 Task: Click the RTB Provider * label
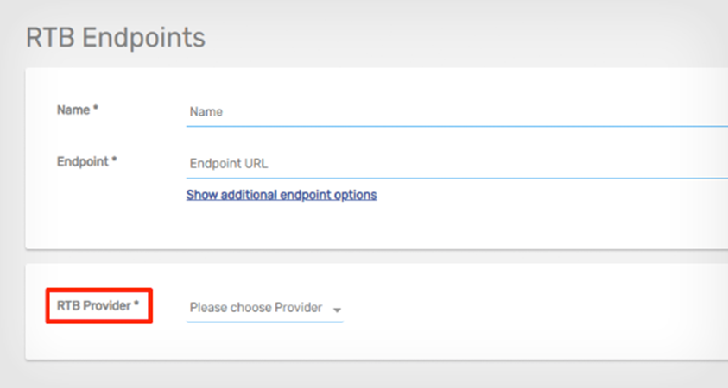pyautogui.click(x=98, y=305)
